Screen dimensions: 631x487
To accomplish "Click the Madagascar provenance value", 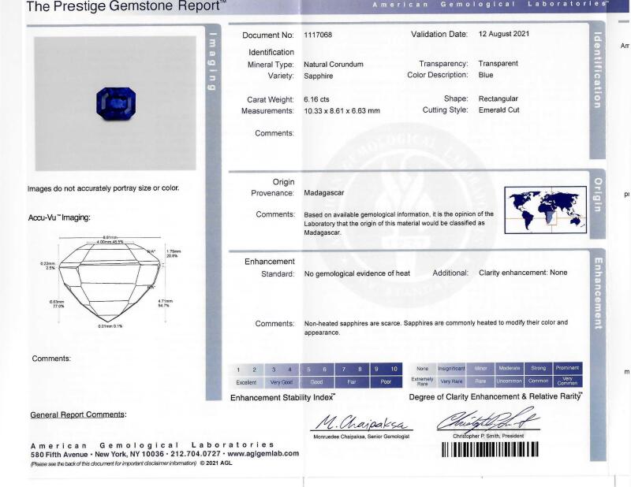I will tap(324, 192).
